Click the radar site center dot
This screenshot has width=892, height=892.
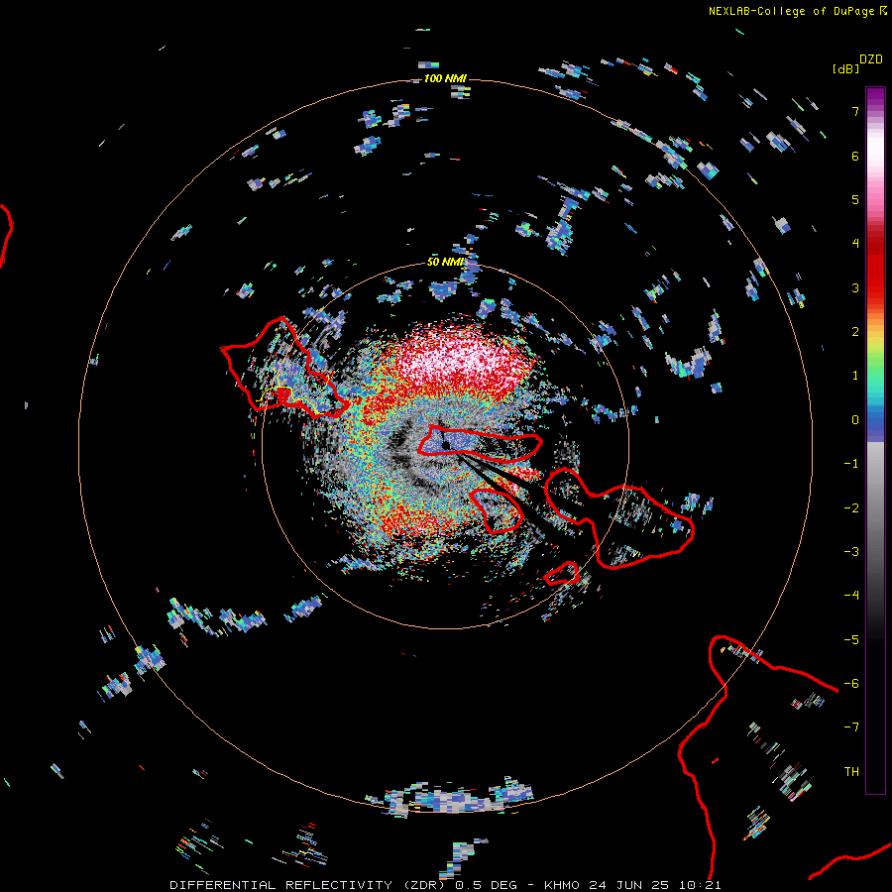click(x=446, y=445)
